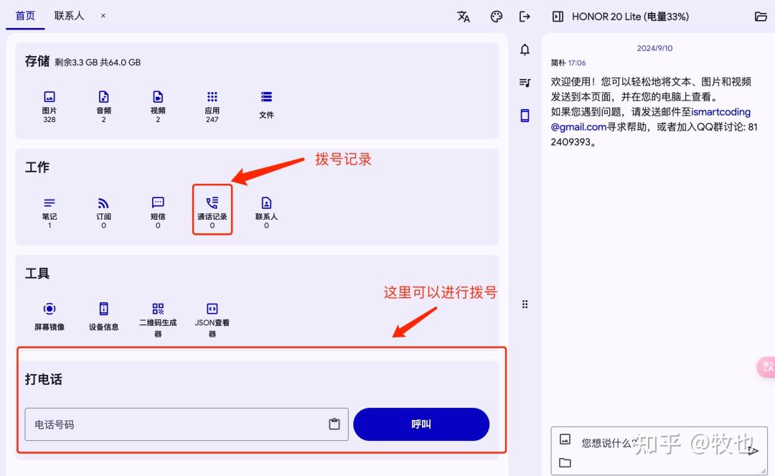775x476 pixels.
Task: Click the 2024/9/10 chat date label
Action: point(654,48)
